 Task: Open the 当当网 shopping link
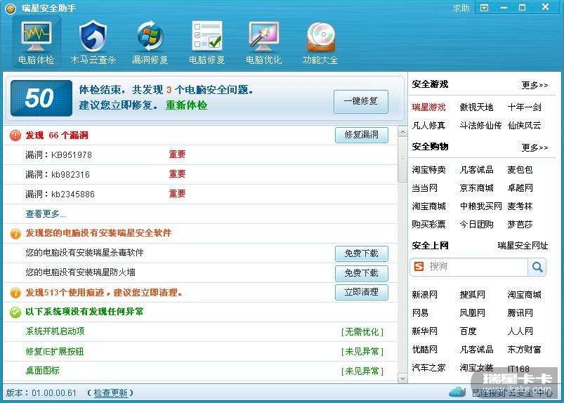tap(424, 188)
